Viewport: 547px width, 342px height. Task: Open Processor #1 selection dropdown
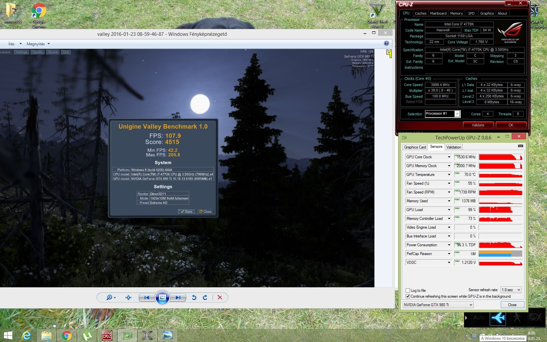442,114
